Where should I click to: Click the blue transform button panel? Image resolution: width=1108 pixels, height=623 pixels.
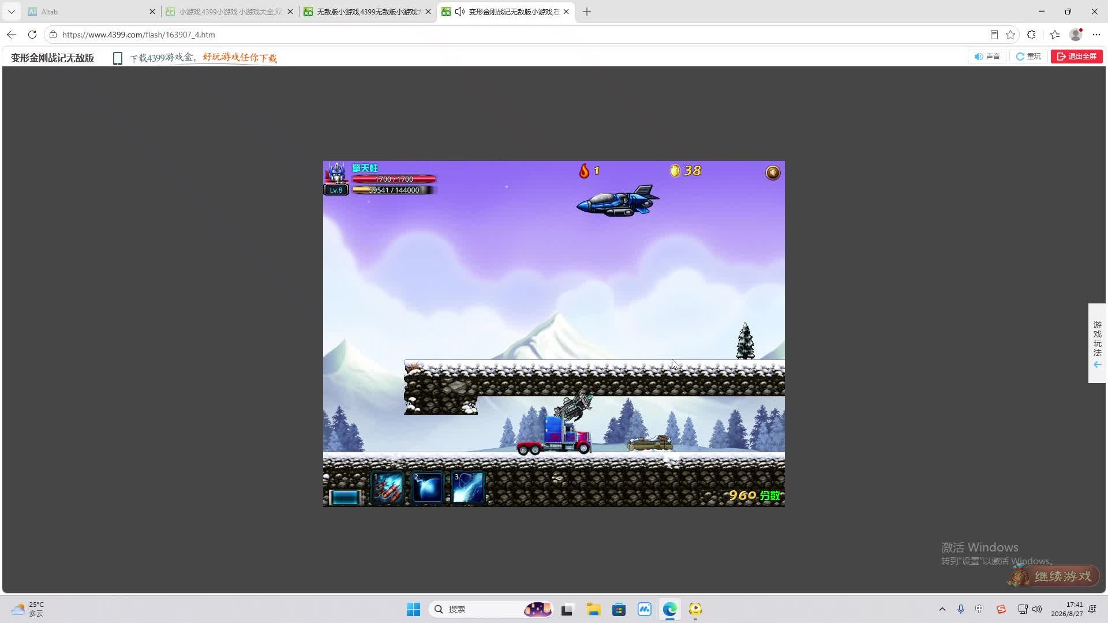(345, 497)
